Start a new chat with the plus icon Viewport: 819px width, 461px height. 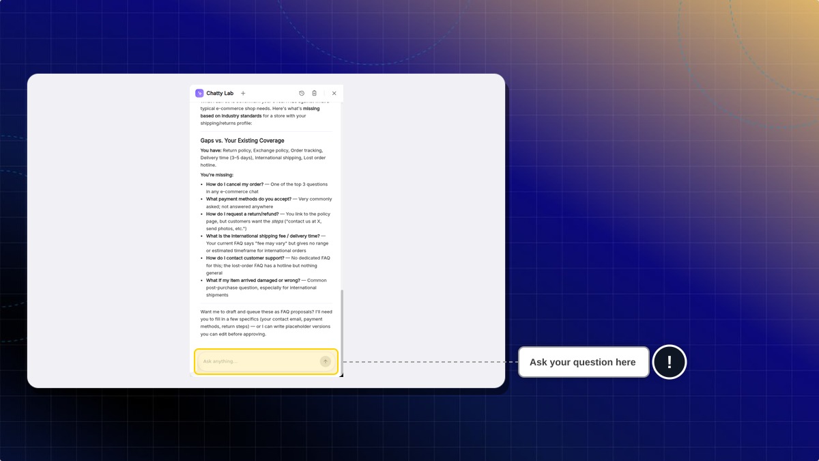pos(243,94)
